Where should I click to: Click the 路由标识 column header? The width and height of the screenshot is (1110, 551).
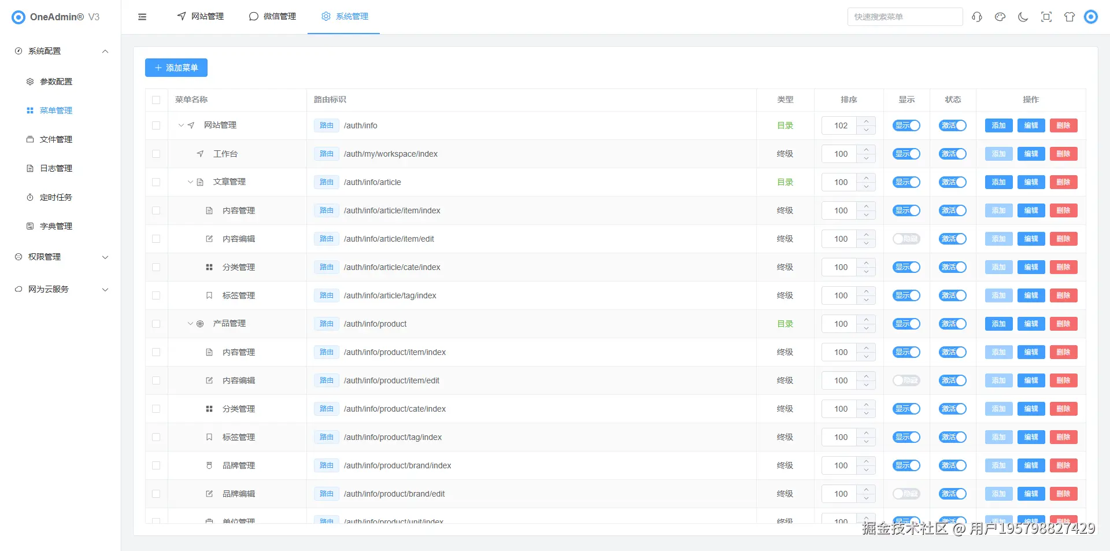click(330, 100)
